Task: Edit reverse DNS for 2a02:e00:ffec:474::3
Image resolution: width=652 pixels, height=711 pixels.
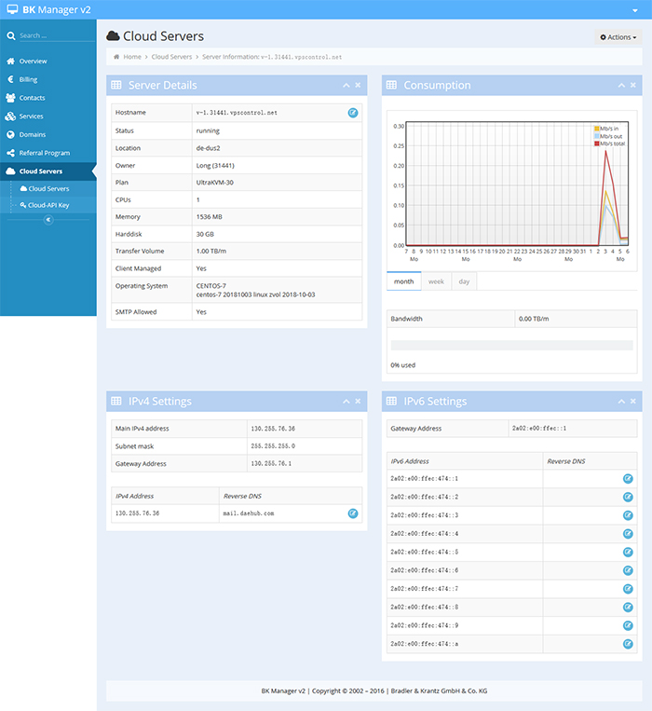Action: (628, 515)
